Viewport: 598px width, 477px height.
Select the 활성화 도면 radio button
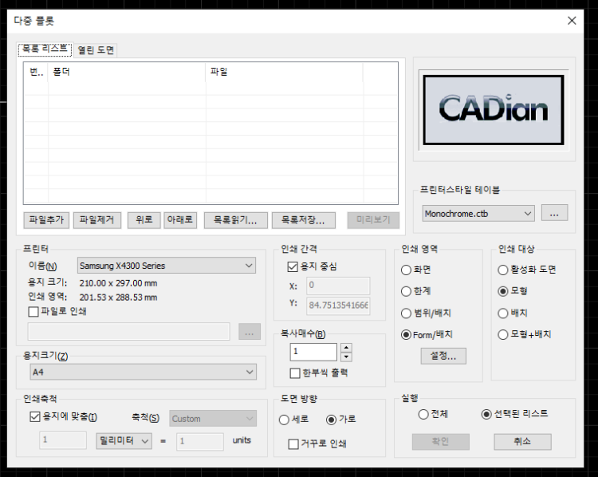pyautogui.click(x=502, y=270)
